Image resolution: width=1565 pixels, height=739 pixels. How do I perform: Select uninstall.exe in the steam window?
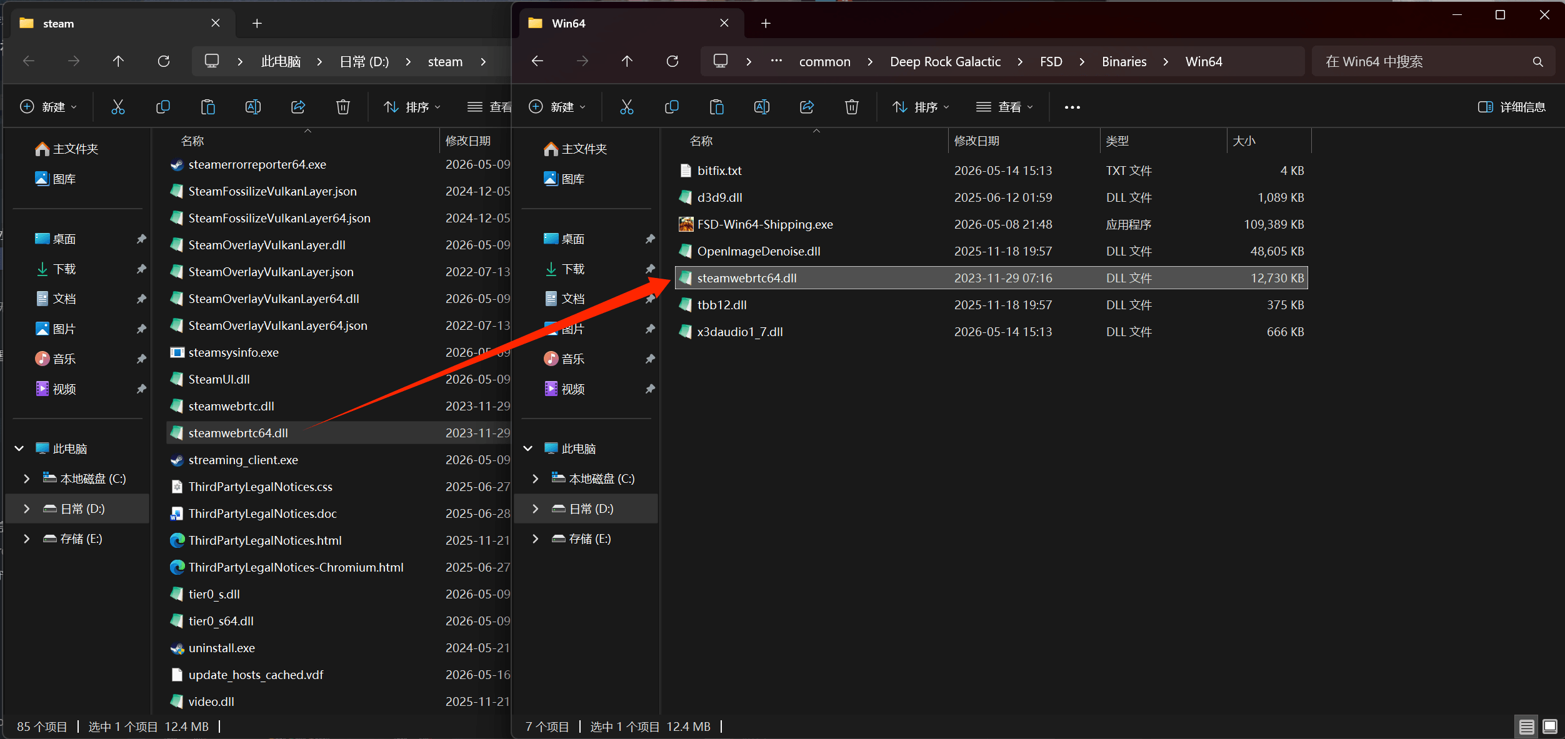339,648
